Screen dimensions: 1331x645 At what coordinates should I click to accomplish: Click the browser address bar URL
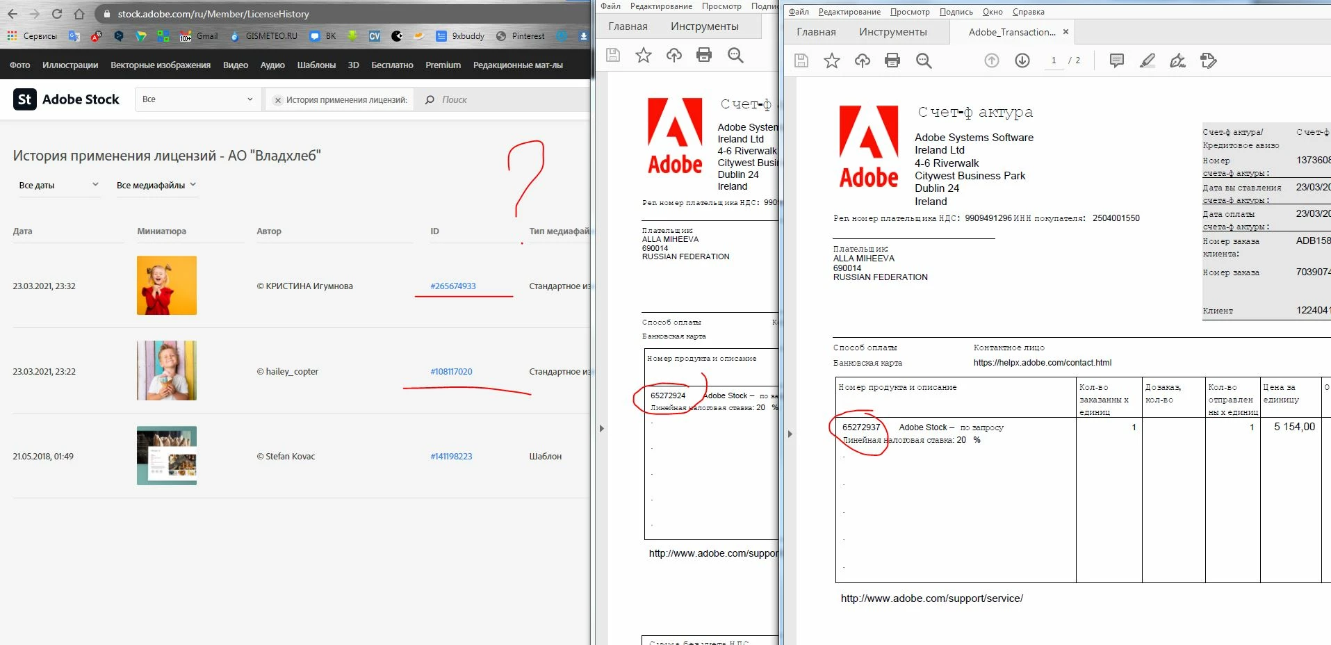213,14
